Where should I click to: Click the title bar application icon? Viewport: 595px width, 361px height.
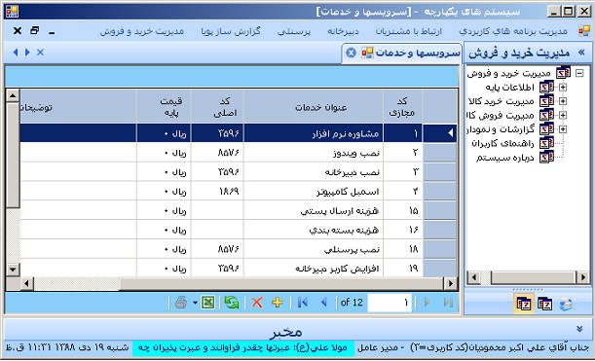[x=12, y=12]
